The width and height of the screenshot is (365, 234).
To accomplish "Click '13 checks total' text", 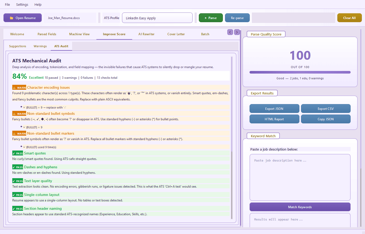I will point(107,78).
